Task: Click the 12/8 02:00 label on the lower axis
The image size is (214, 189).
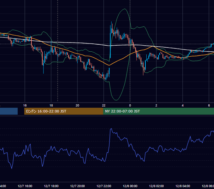Action: [156, 186]
